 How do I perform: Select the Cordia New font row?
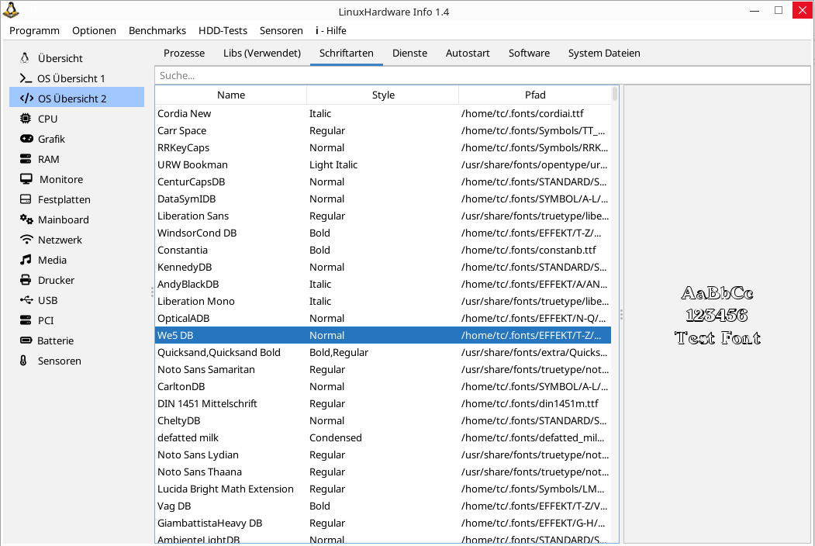pos(383,113)
